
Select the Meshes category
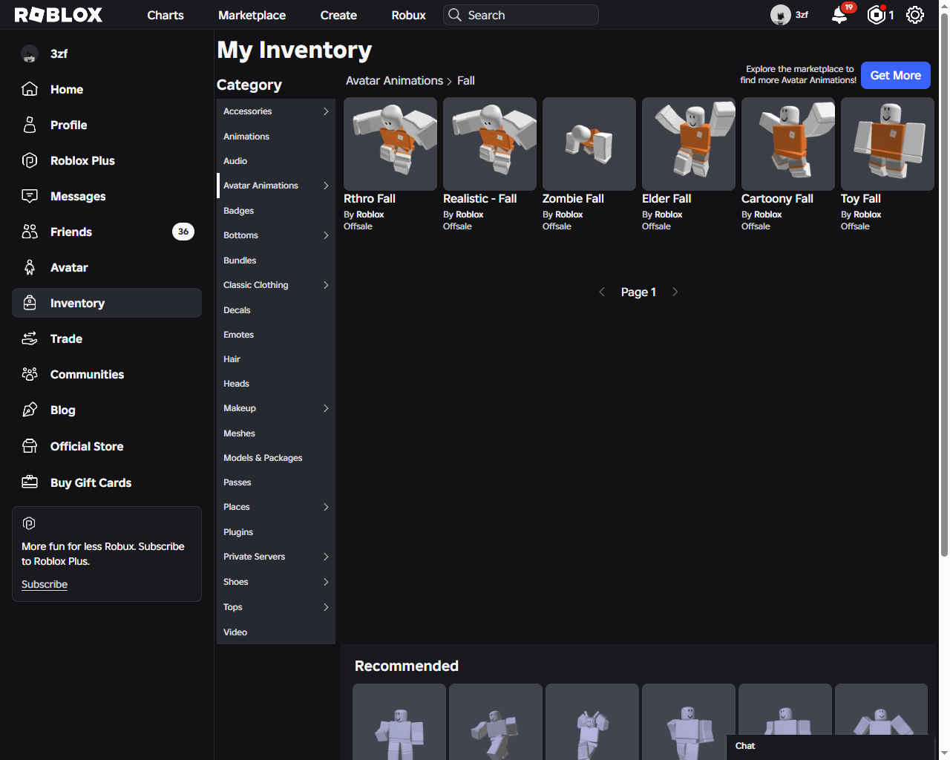pyautogui.click(x=276, y=433)
